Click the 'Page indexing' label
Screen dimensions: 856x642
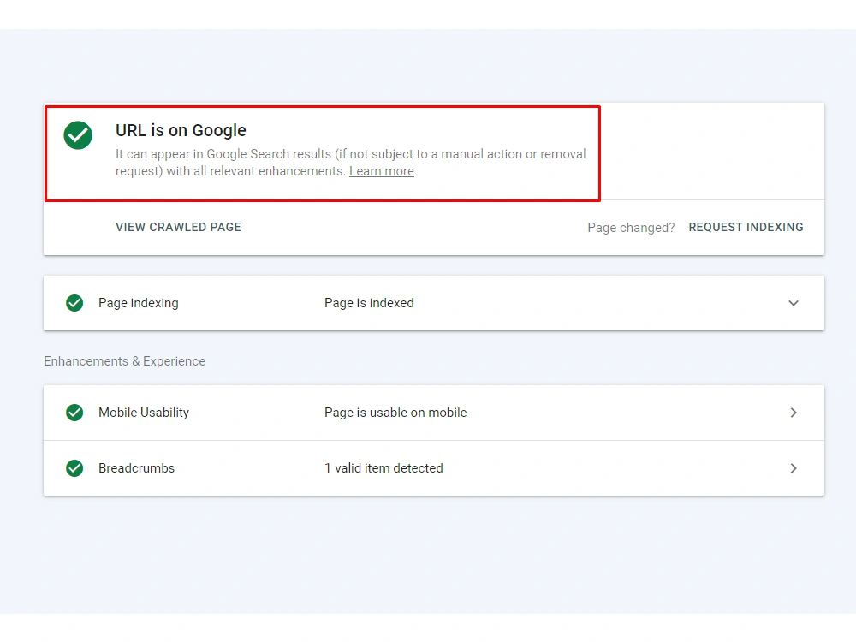pos(138,303)
